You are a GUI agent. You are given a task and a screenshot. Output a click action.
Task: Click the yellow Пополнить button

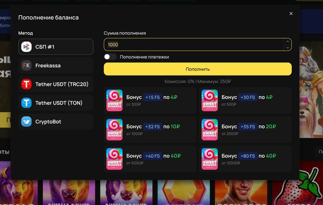pos(198,69)
